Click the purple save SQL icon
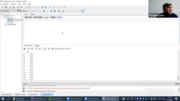The width and height of the screenshot is (180, 101). point(63,11)
